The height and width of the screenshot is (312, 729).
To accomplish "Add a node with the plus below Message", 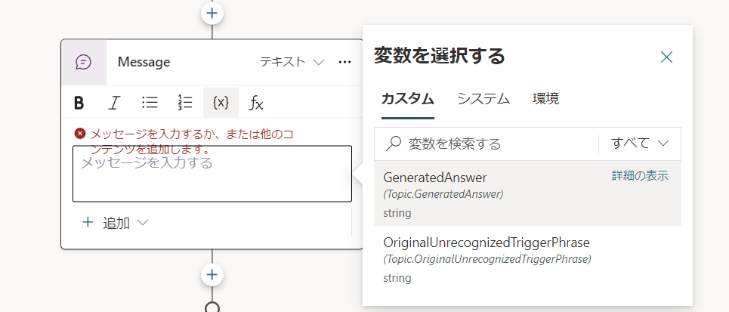I will point(212,275).
